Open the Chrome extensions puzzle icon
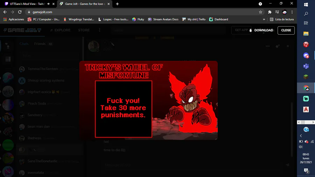Viewport: 315px width, 177px height. pos(269,12)
